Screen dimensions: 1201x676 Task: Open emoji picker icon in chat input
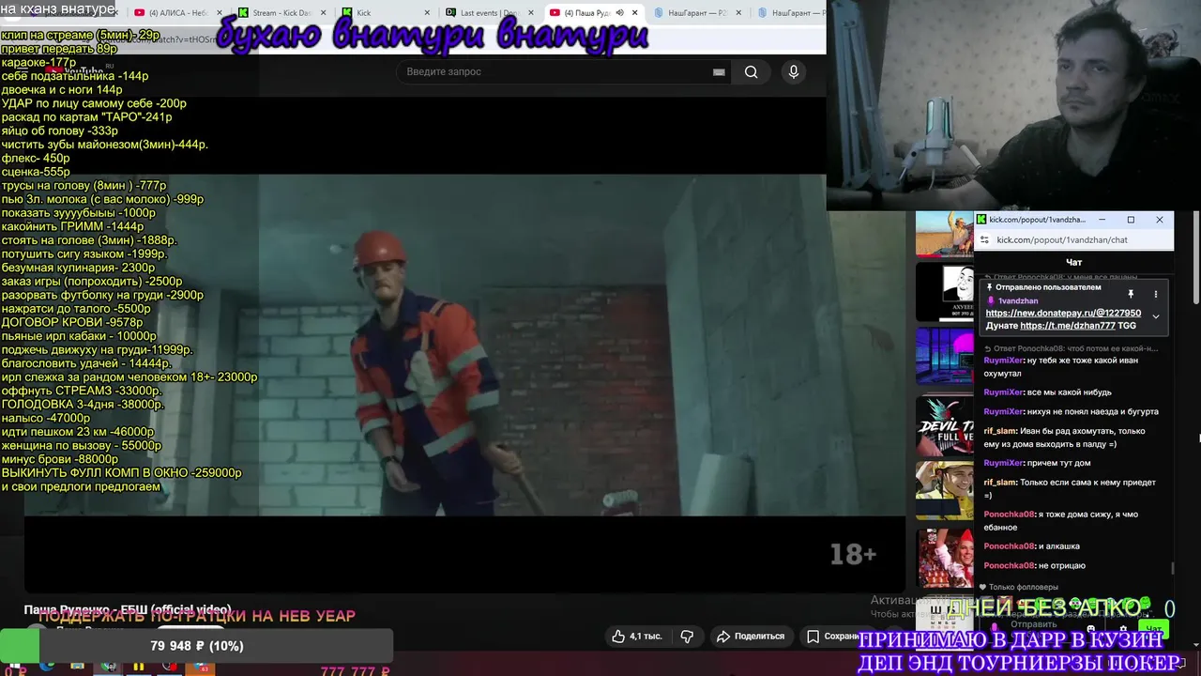tap(1090, 630)
